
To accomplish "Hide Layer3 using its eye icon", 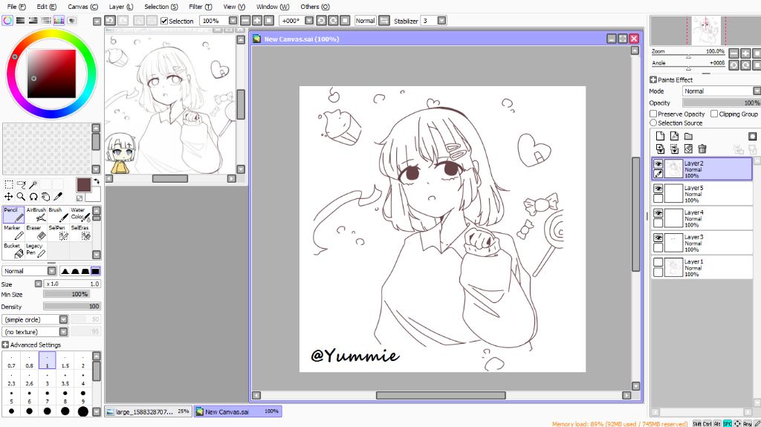I will pyautogui.click(x=658, y=238).
